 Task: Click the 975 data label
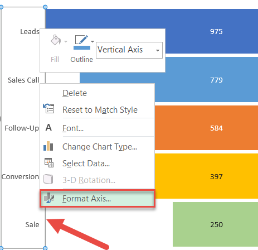pyautogui.click(x=216, y=31)
